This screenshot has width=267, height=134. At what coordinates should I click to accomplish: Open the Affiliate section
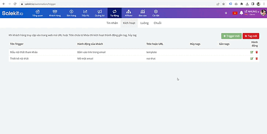coord(128,13)
